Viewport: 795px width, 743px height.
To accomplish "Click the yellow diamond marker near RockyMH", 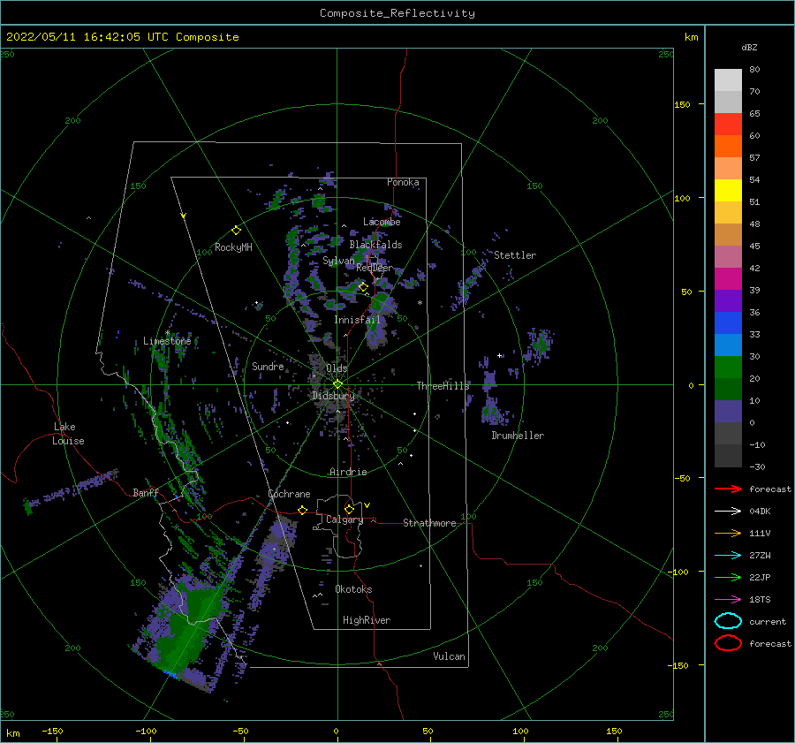I will click(236, 231).
